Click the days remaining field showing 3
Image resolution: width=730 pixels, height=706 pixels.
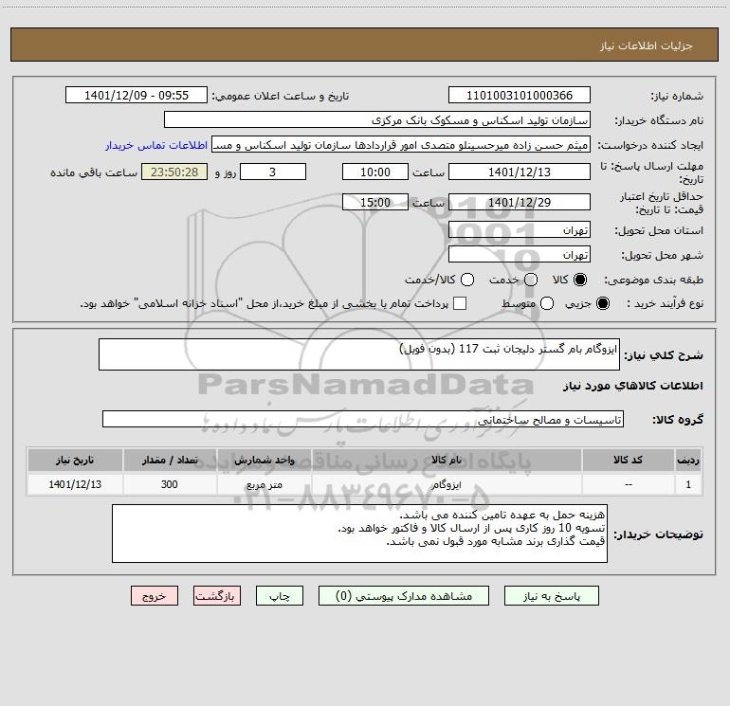[x=273, y=172]
